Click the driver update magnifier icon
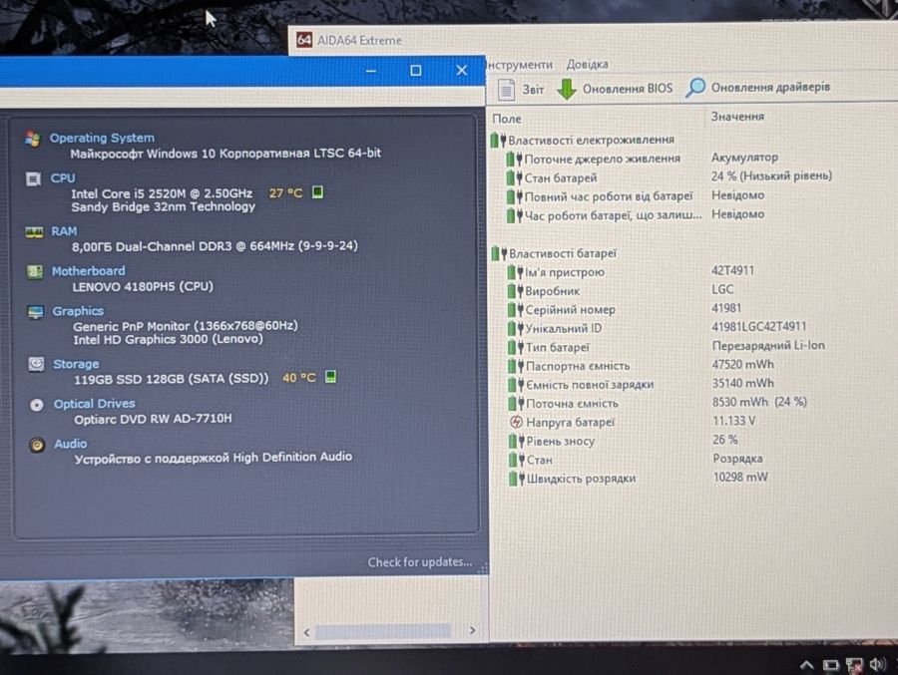This screenshot has height=675, width=898. pyautogui.click(x=695, y=88)
